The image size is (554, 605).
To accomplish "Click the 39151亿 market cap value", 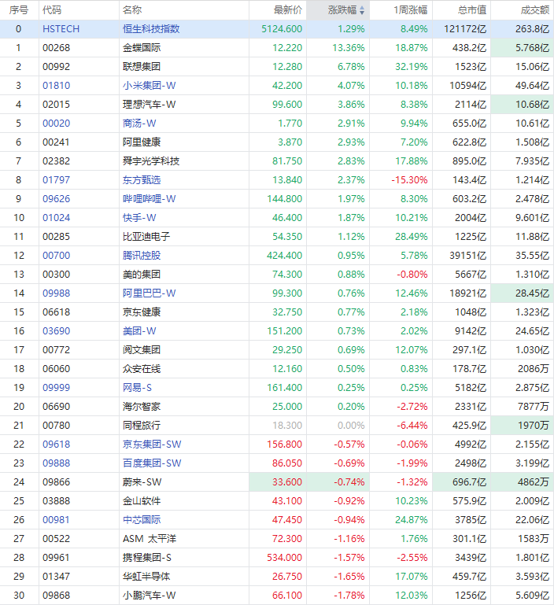I will pyautogui.click(x=468, y=256).
